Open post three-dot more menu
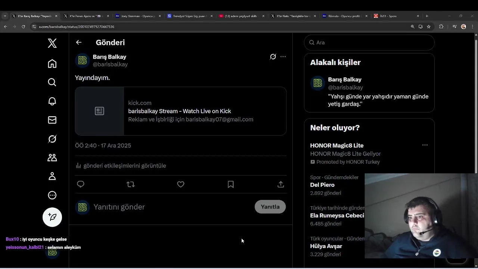 [283, 57]
